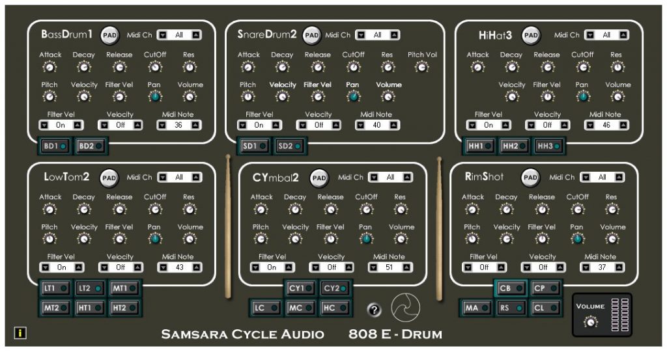Click the yellow info icon
Image resolution: width=667 pixels, height=352 pixels.
(x=20, y=333)
